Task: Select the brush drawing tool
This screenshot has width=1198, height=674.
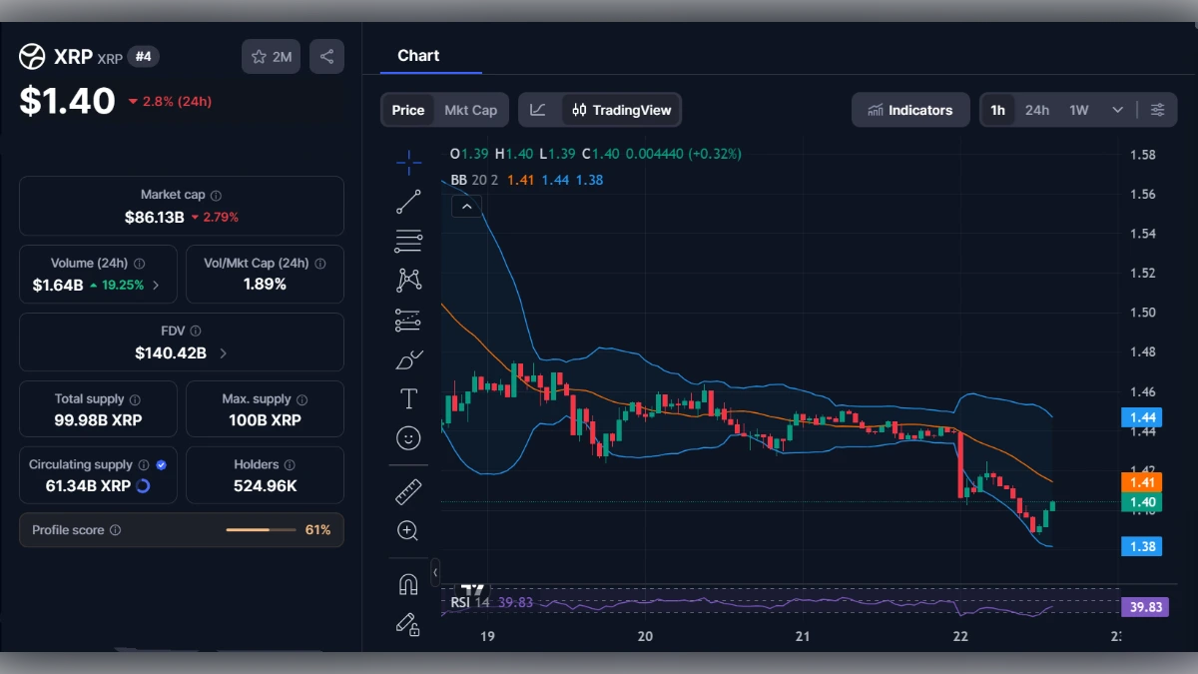Action: [408, 359]
